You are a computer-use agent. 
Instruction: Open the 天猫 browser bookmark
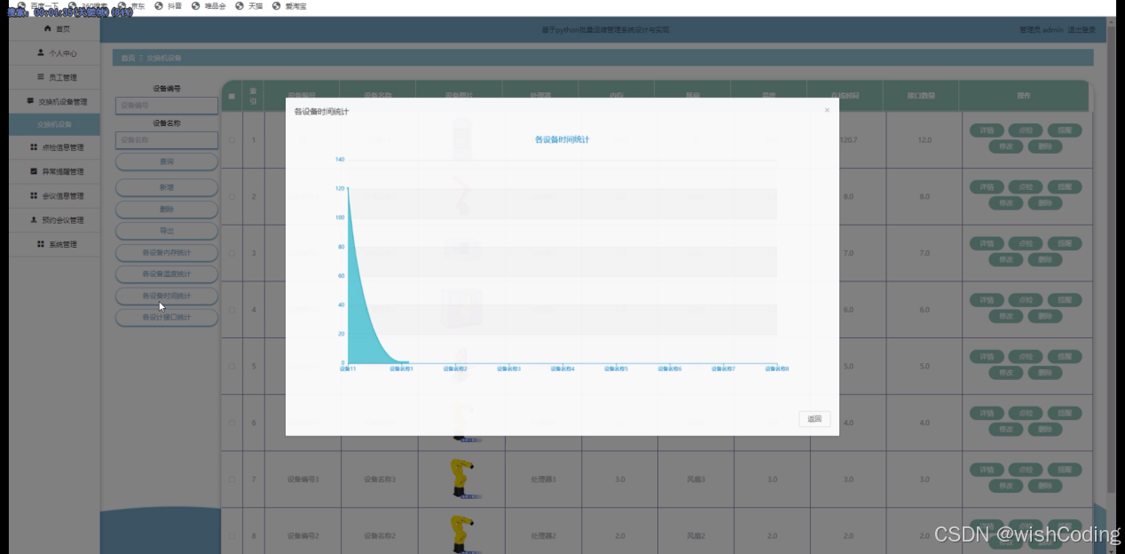point(251,5)
